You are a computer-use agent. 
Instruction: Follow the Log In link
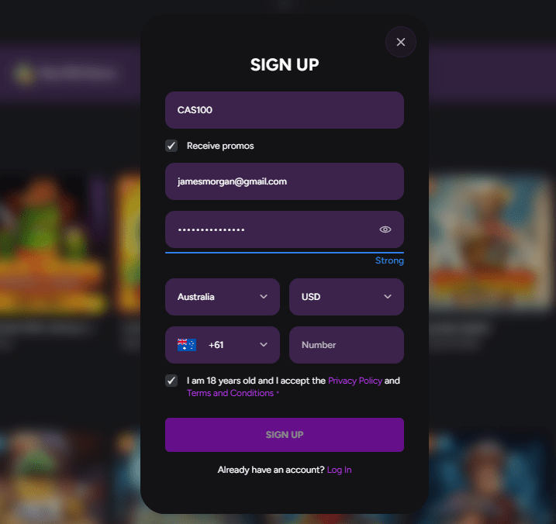(339, 470)
